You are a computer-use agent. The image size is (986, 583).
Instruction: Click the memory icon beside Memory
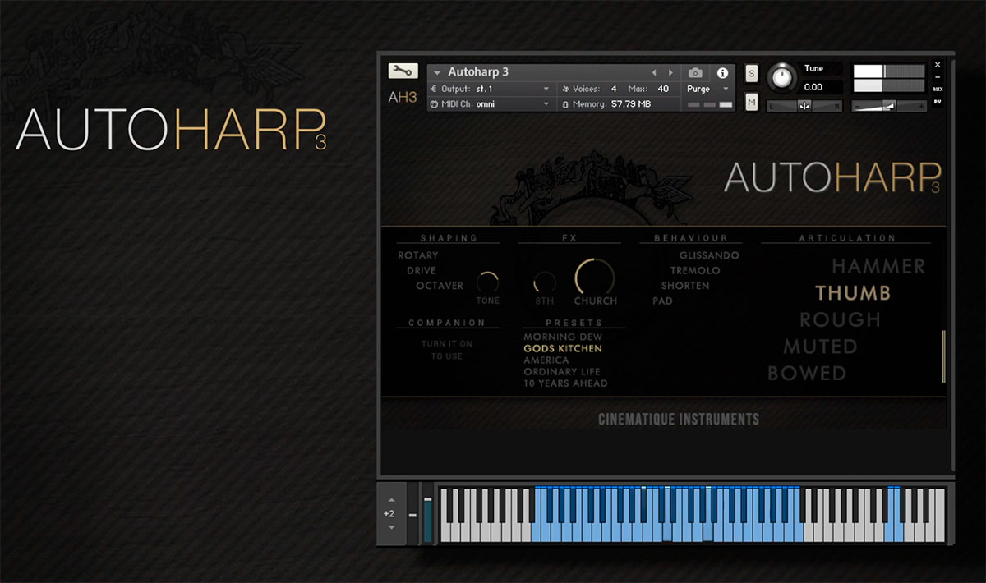pyautogui.click(x=565, y=104)
